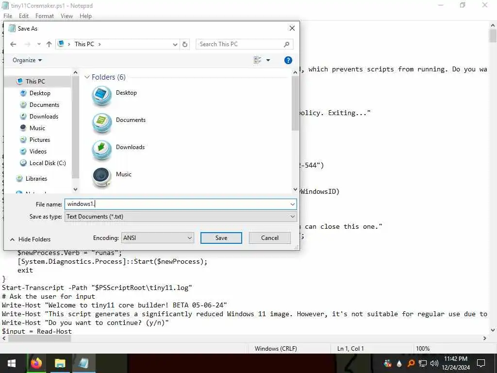
Task: Open the Encoding ANSI dropdown
Action: (x=158, y=238)
